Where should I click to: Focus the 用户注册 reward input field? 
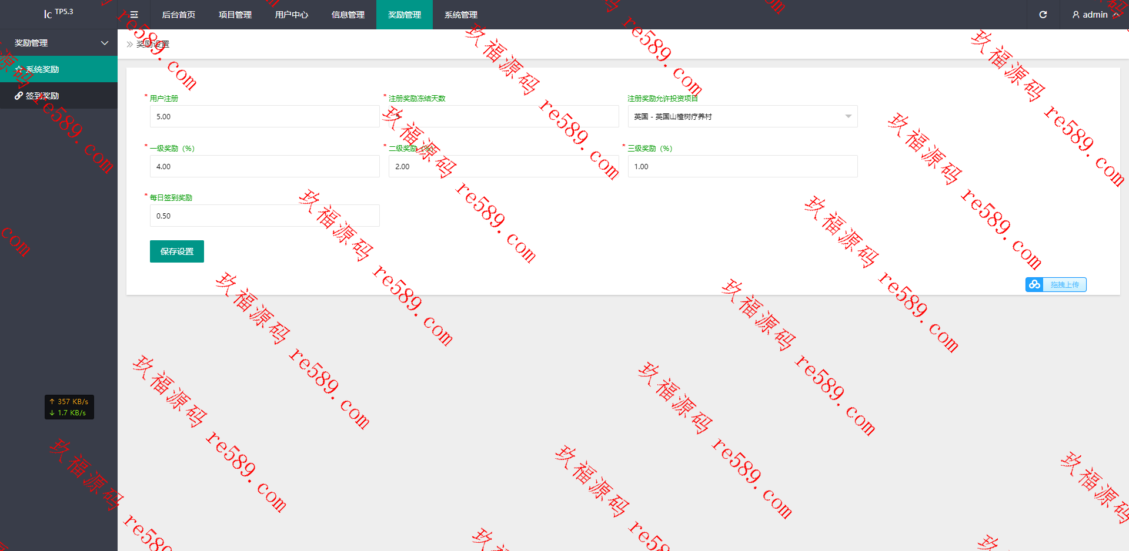(265, 116)
